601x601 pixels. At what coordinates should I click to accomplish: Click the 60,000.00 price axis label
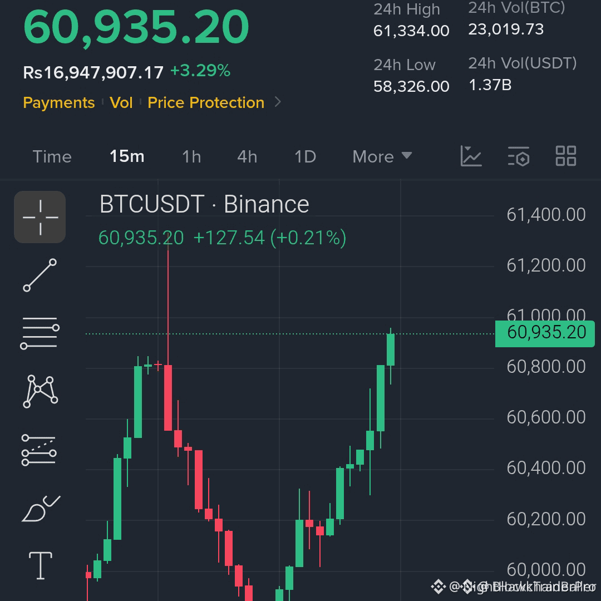pos(546,570)
